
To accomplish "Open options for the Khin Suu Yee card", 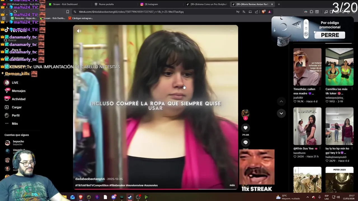I will tap(320, 149).
